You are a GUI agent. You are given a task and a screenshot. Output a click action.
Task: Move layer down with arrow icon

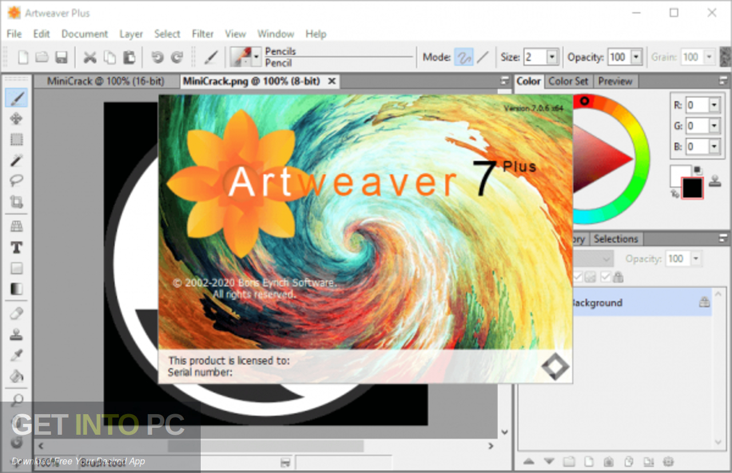click(x=549, y=461)
